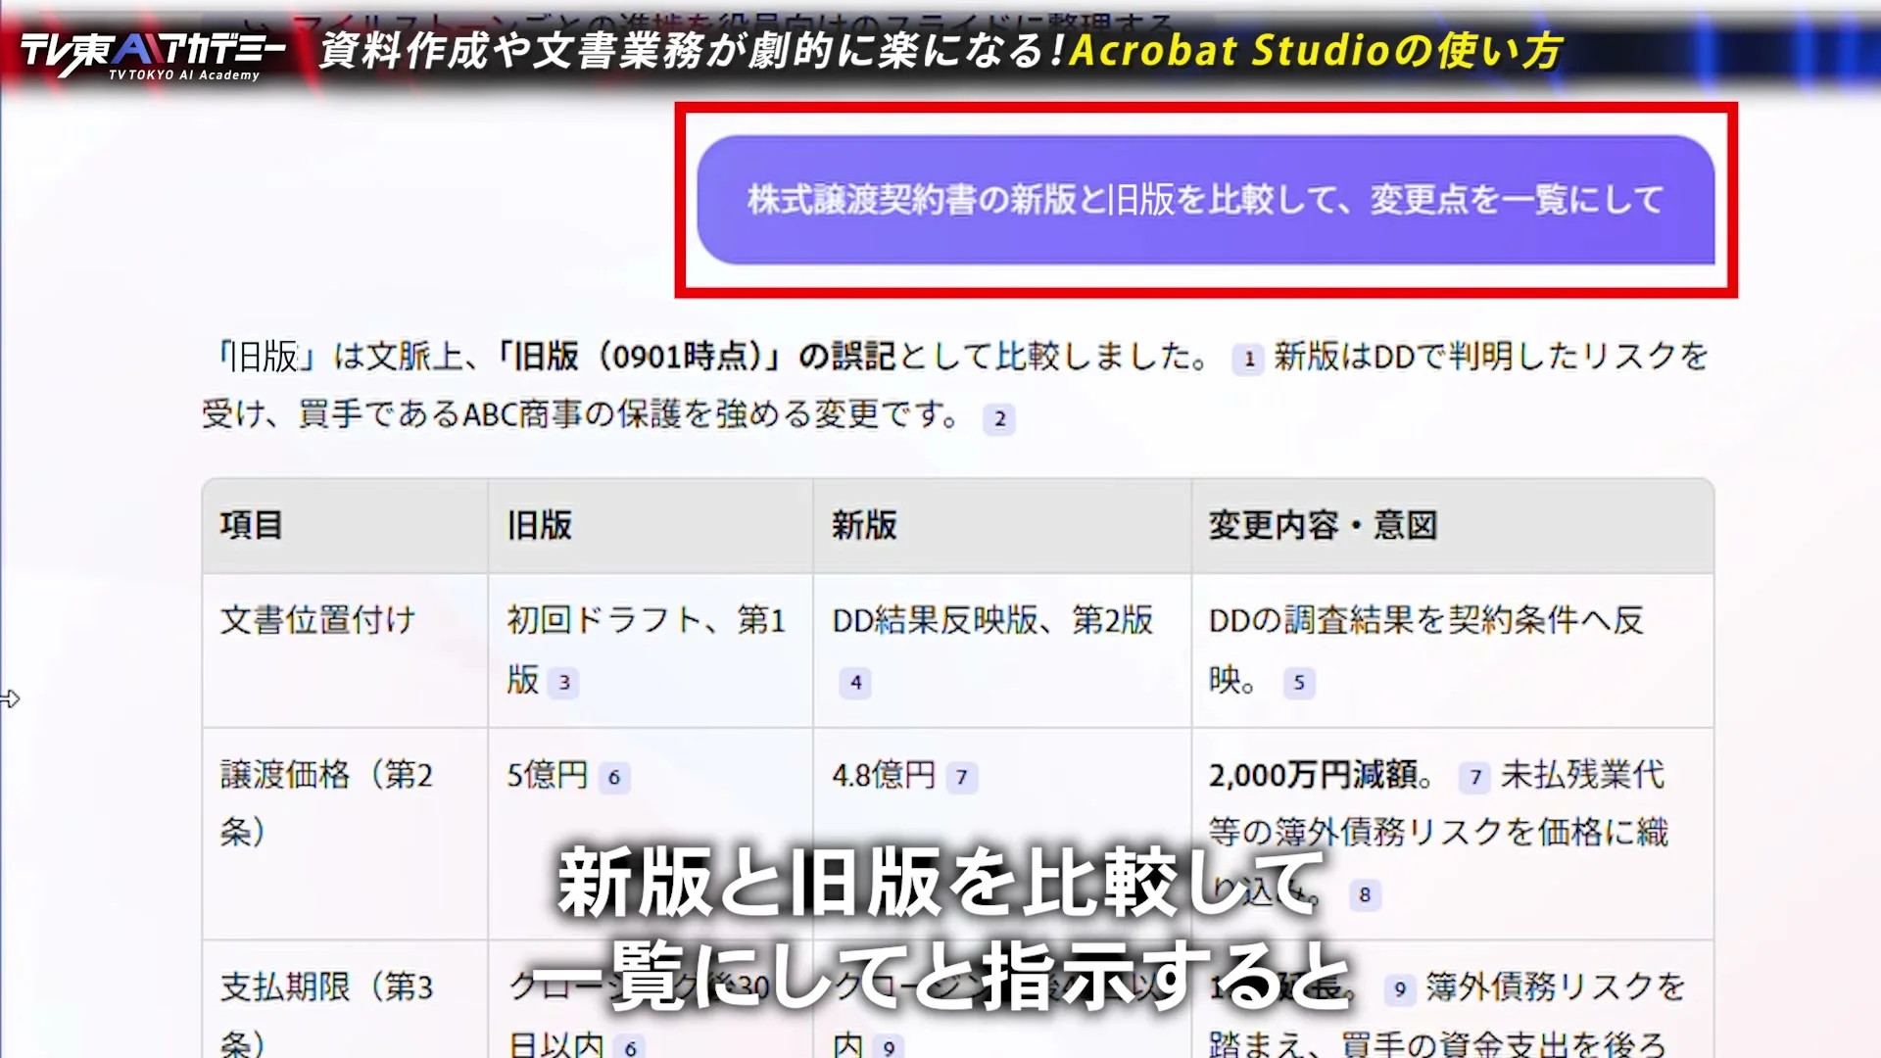
Task: Click the 未払残業代 text in 譲渡価格 row
Action: coord(1583,776)
